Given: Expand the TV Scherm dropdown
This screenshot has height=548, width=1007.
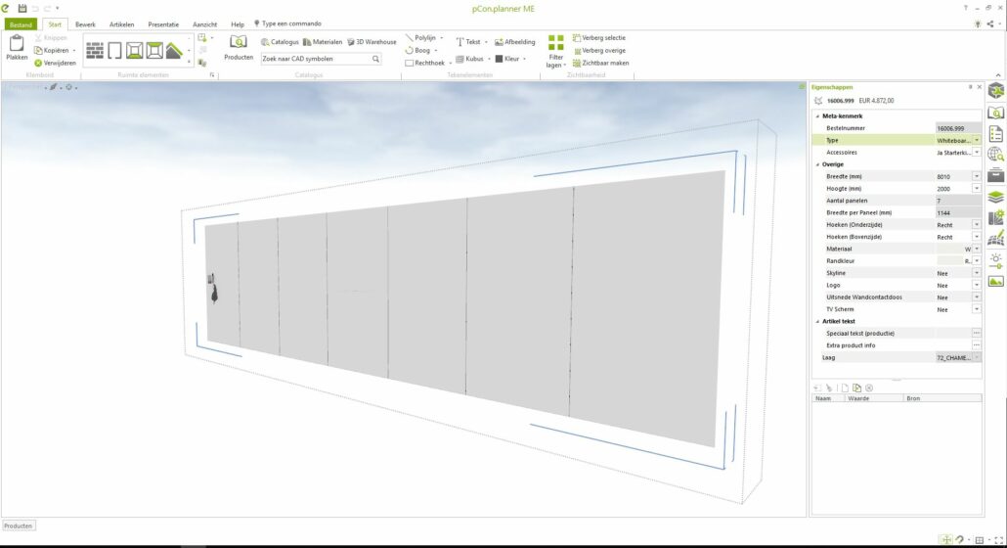Looking at the screenshot, I should pyautogui.click(x=976, y=309).
